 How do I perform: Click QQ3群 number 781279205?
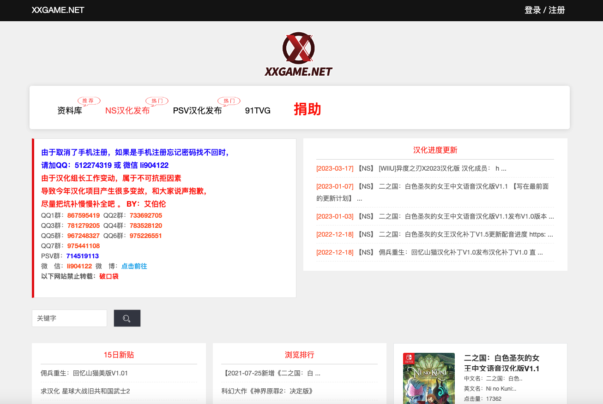point(84,226)
